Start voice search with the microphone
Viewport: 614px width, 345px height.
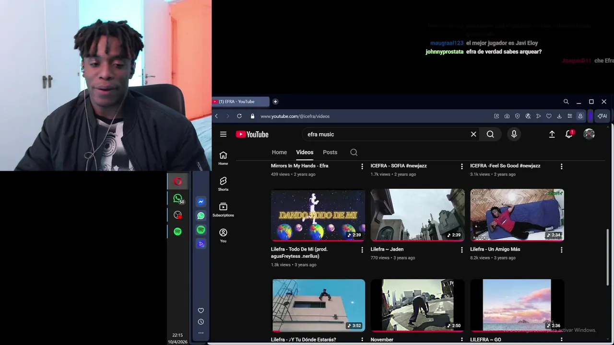coord(514,134)
